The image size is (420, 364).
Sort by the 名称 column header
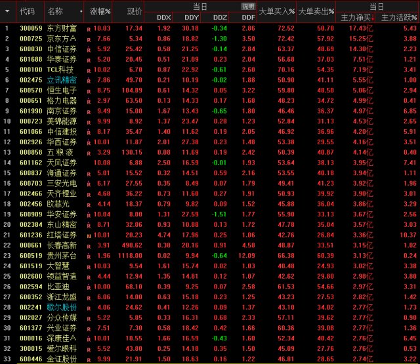[55, 11]
